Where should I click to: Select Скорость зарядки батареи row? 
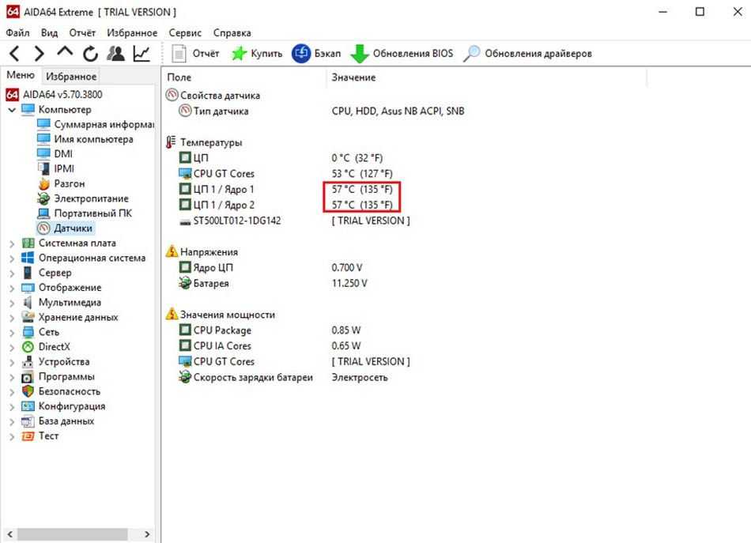283,377
